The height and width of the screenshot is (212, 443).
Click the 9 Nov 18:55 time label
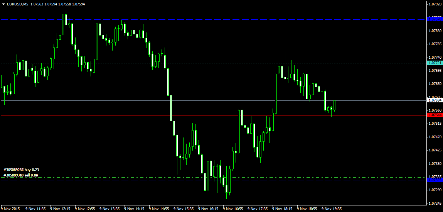coord(307,209)
